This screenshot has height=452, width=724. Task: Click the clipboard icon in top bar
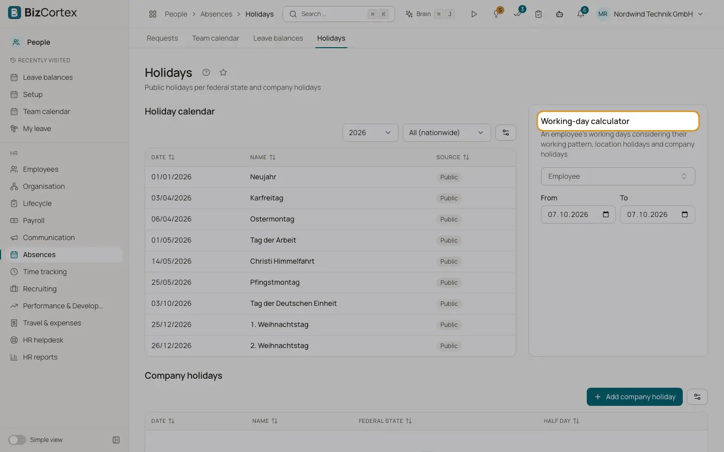pyautogui.click(x=538, y=14)
